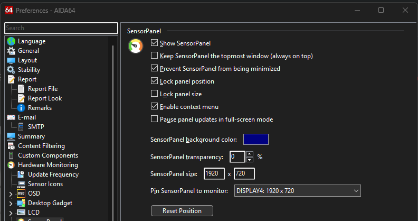Enable Keep SensorPanel the topmost window
Screen dimensions: 418x221
[155, 56]
